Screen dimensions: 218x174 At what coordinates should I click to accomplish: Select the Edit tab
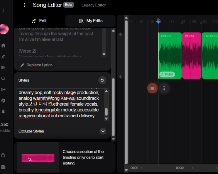pyautogui.click(x=39, y=21)
